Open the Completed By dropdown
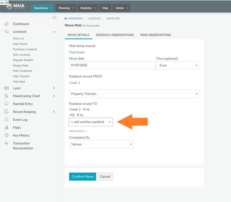 pyautogui.click(x=101, y=145)
